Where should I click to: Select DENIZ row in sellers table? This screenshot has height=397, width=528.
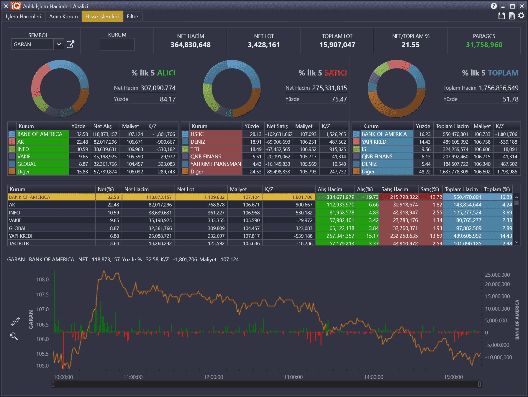[265, 142]
